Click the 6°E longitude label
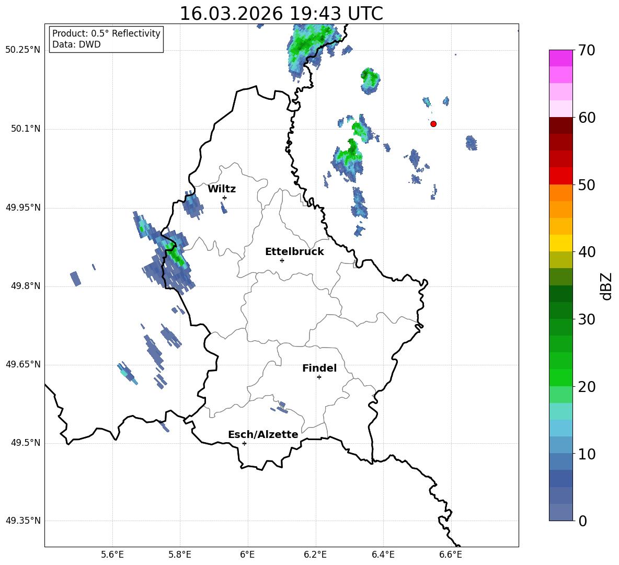The width and height of the screenshot is (619, 565). [247, 555]
